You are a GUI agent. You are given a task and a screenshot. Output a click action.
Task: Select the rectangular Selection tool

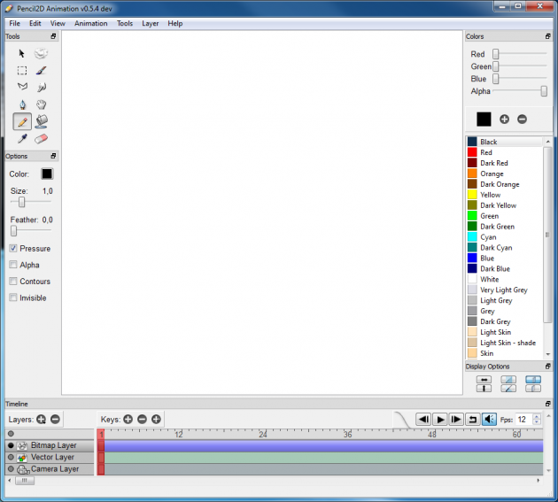coord(22,71)
